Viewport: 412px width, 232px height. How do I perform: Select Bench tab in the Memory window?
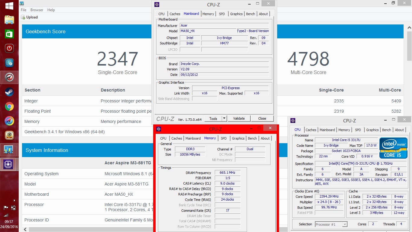pyautogui.click(x=252, y=138)
